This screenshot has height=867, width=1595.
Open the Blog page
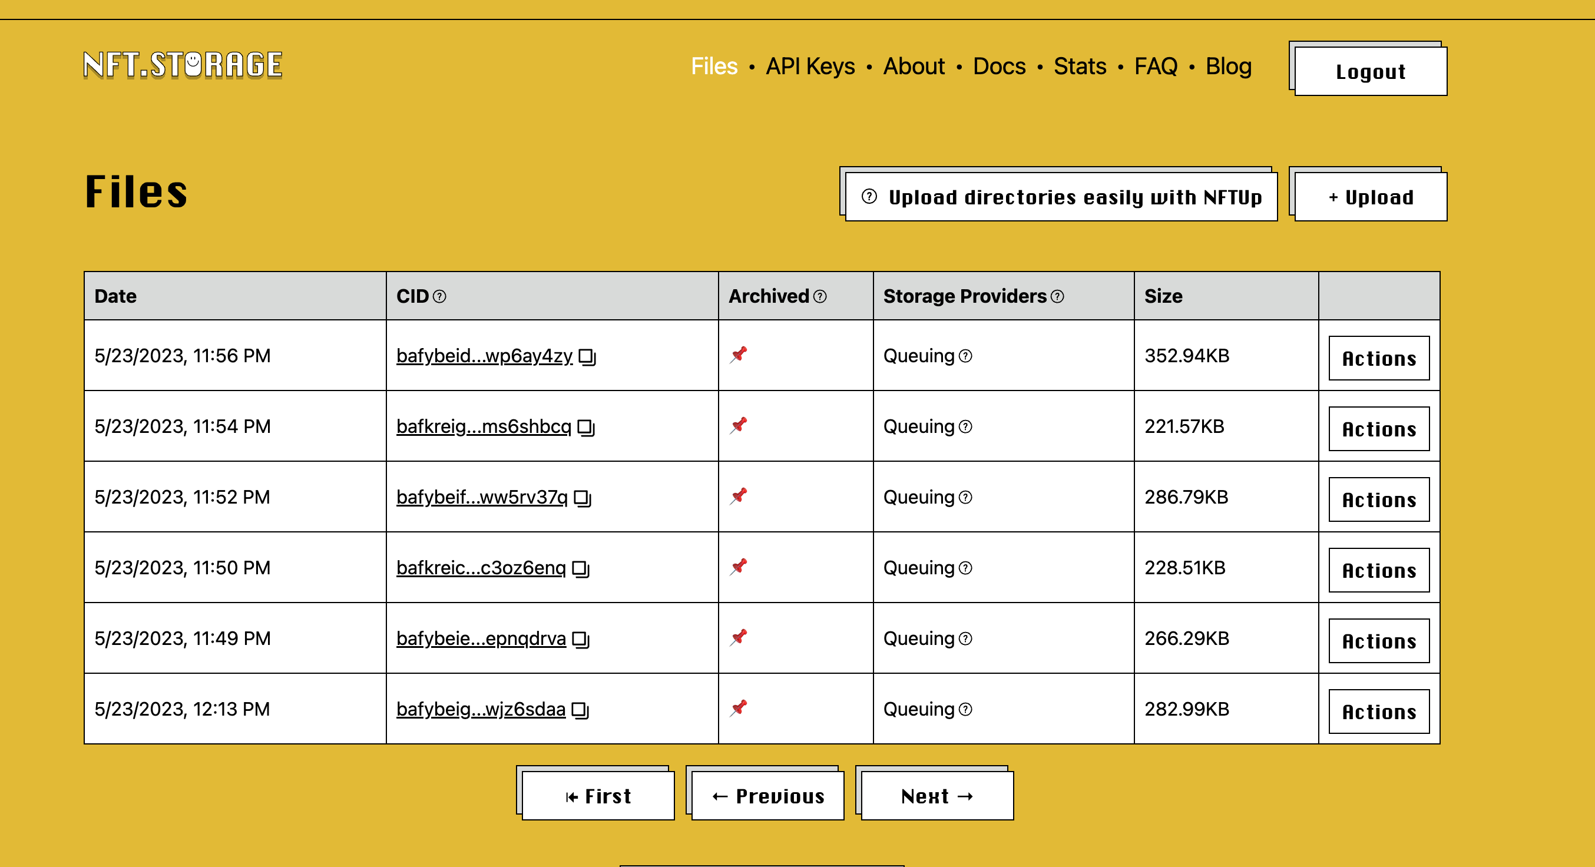click(1229, 67)
